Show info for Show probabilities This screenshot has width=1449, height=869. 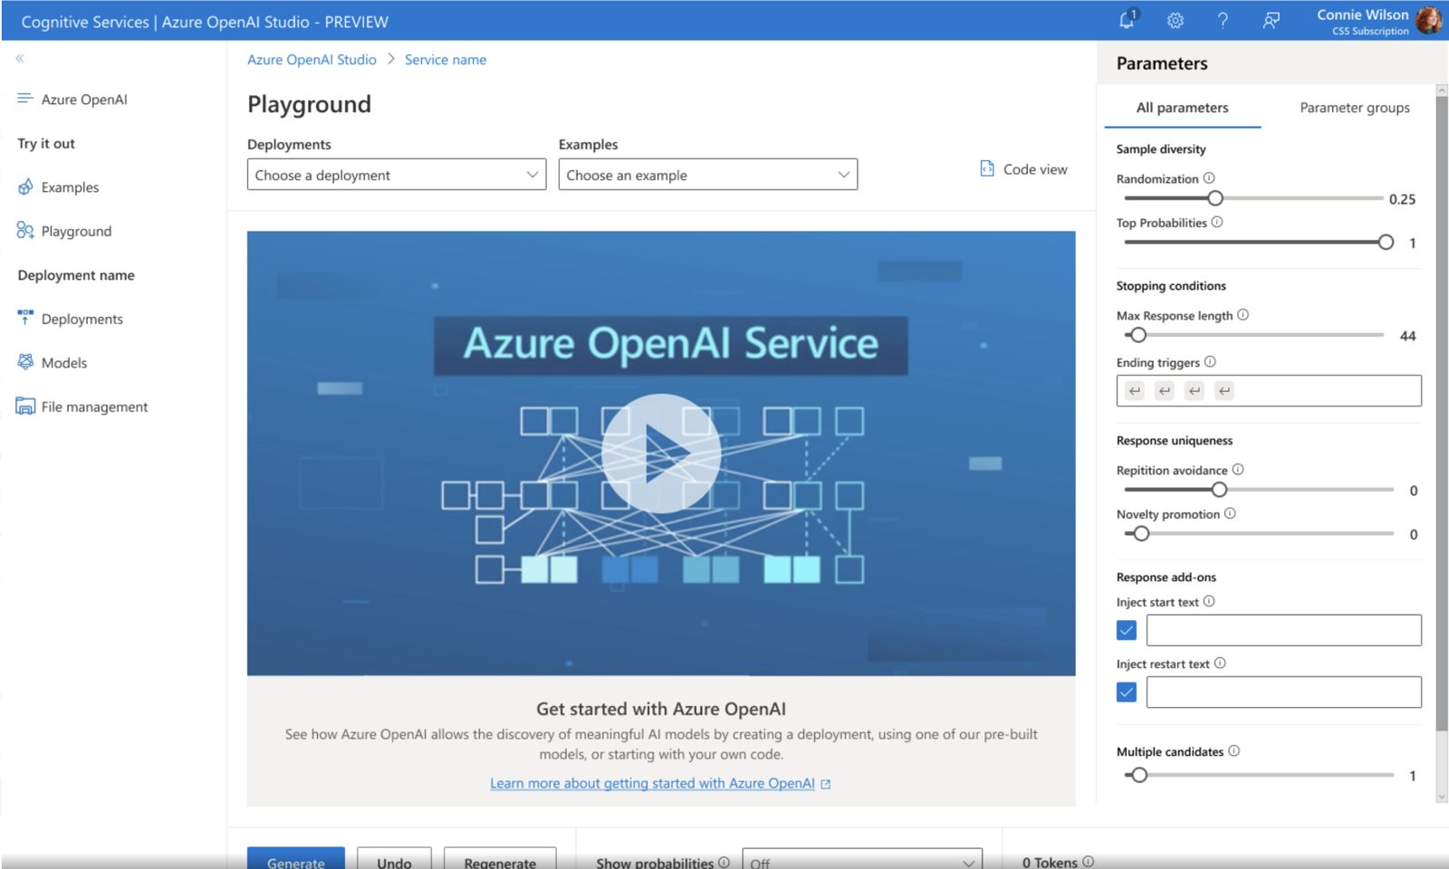724,862
